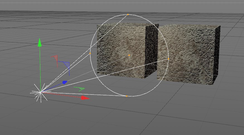Click the orange handle on the circle's right edge
This screenshot has width=244, height=135.
168,59
